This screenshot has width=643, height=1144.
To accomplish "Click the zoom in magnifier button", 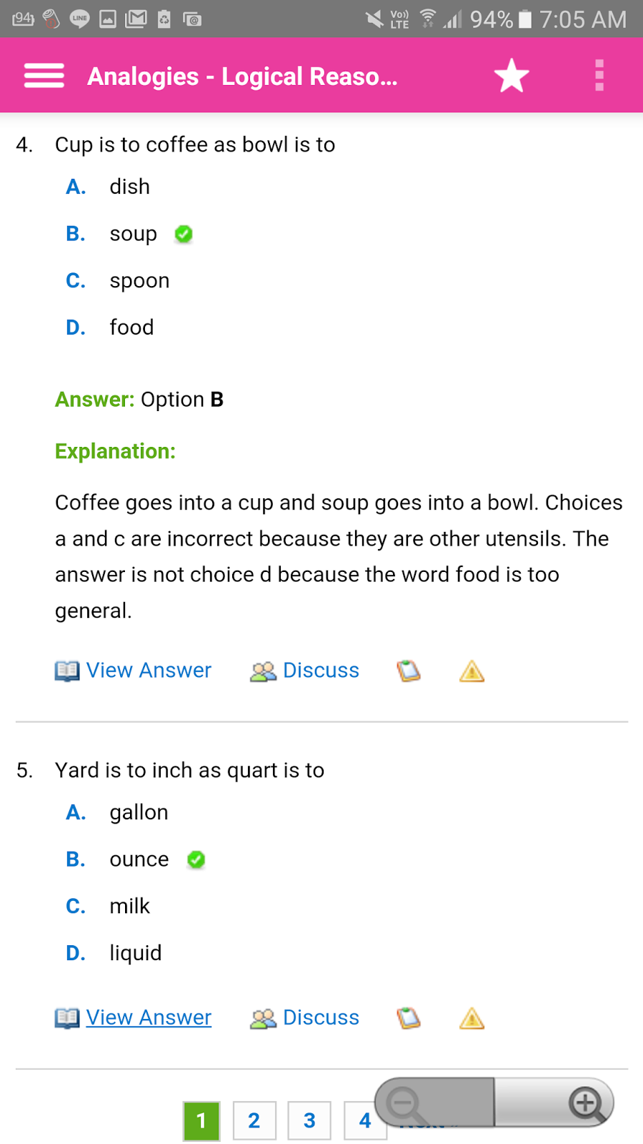I will (586, 1103).
